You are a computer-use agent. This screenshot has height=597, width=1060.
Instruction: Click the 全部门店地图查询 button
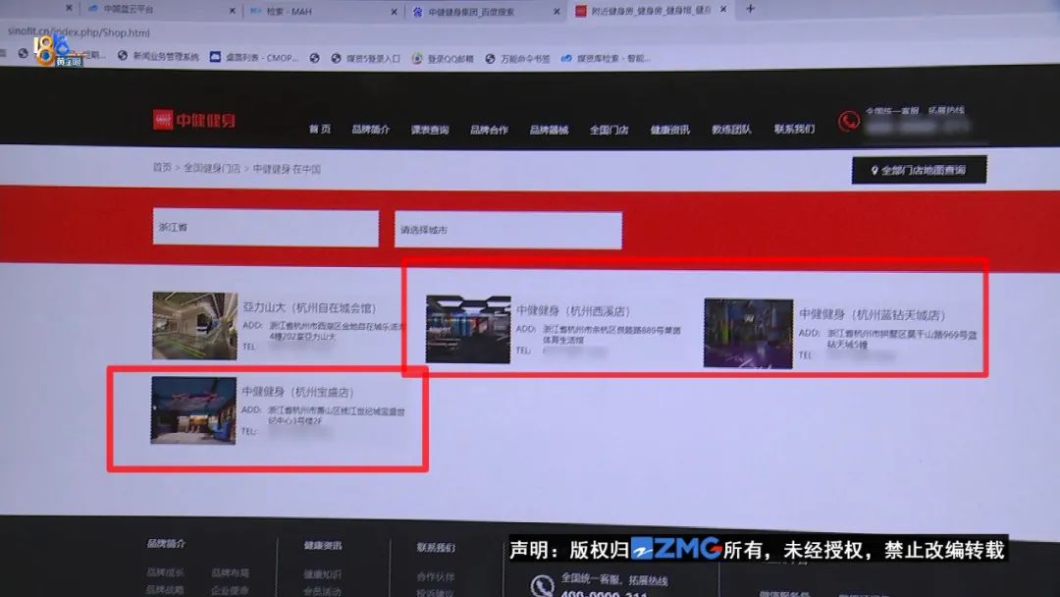pos(919,170)
